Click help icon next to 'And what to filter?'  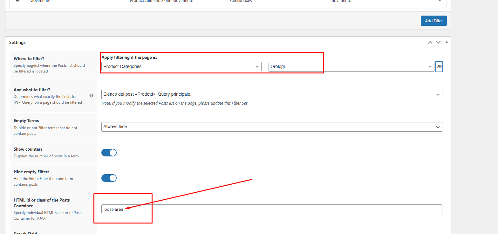(x=92, y=95)
